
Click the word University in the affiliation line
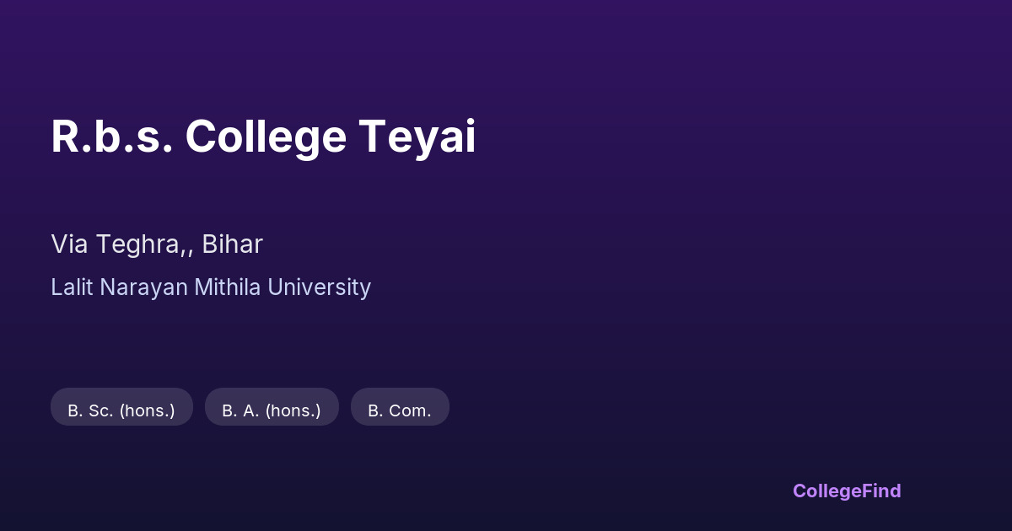[319, 287]
